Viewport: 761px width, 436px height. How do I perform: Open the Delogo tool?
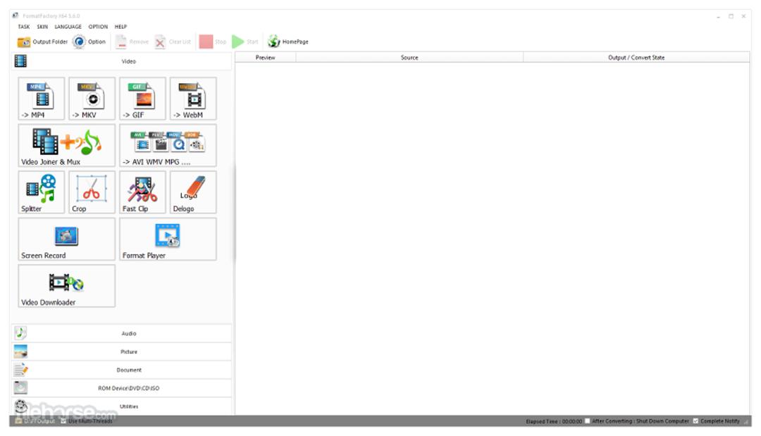coord(193,192)
